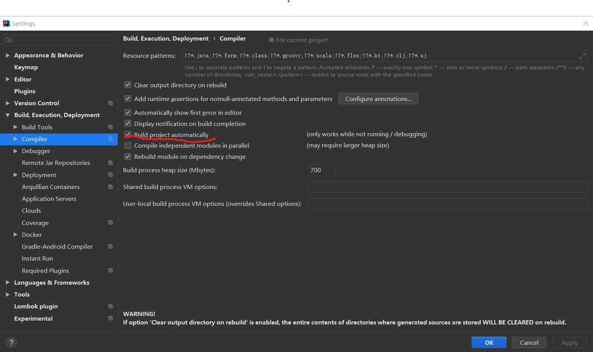Open Instant Run settings
Viewport: 593px width, 352px height.
tap(37, 259)
